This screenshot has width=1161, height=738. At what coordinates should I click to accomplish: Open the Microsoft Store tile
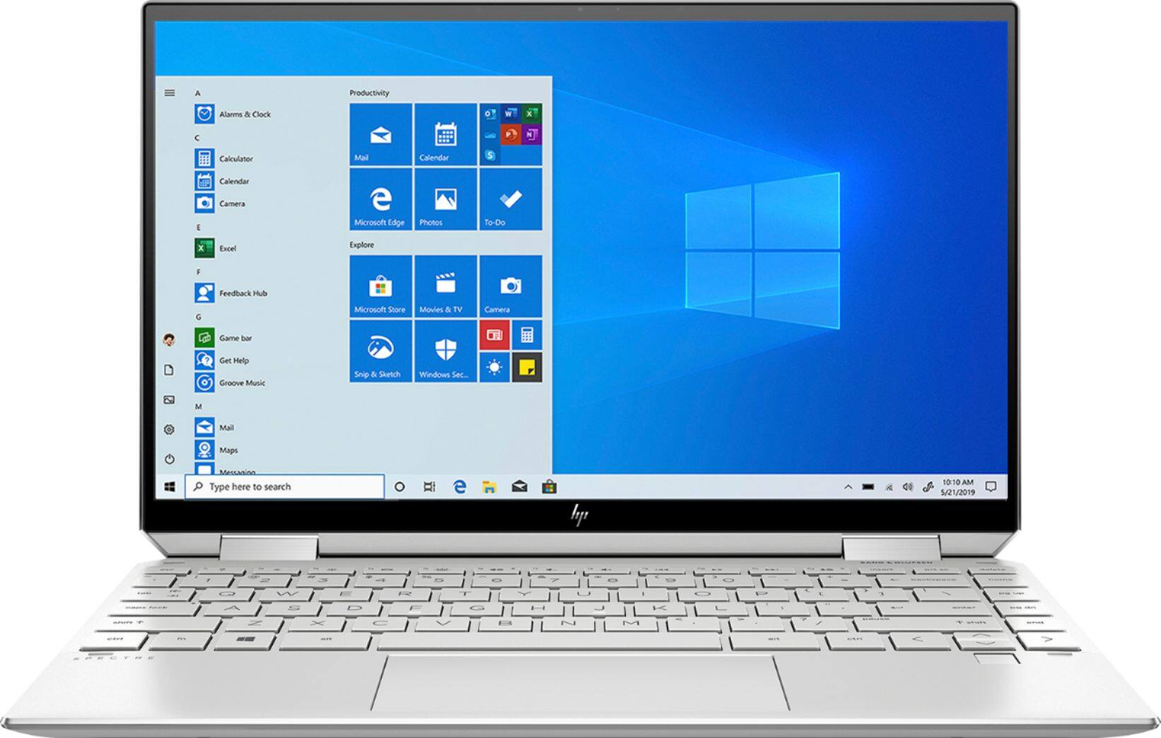pyautogui.click(x=380, y=286)
